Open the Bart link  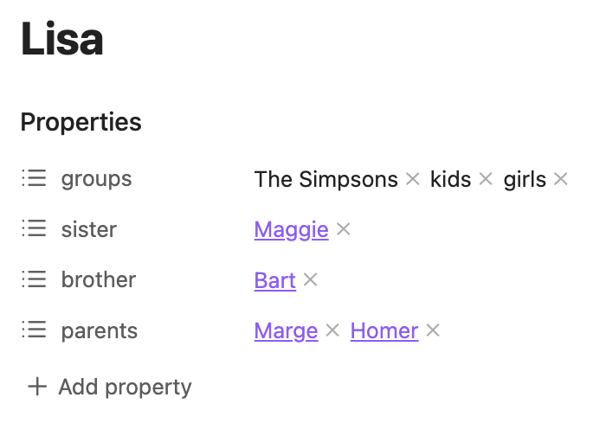[274, 280]
